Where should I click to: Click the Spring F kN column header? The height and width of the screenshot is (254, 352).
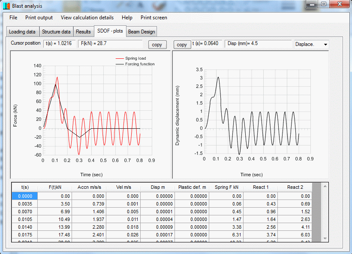click(x=226, y=187)
